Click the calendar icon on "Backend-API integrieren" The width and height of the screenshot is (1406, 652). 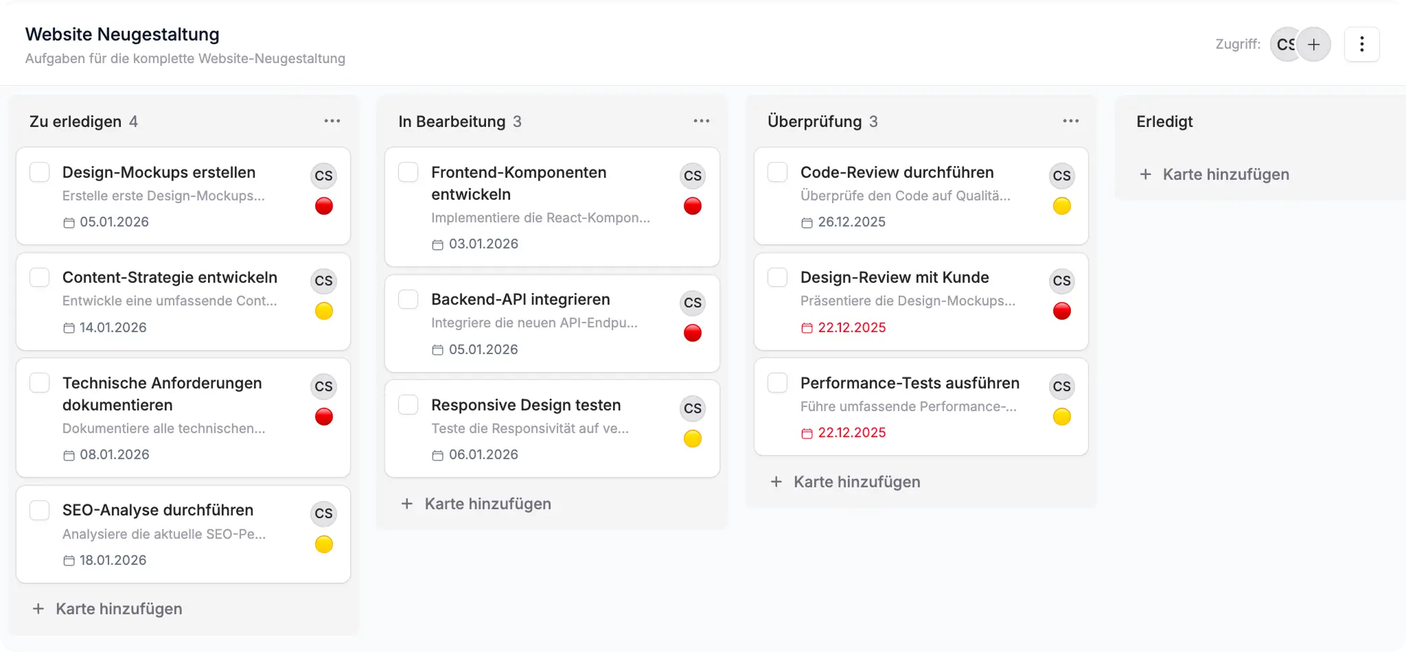(x=437, y=349)
